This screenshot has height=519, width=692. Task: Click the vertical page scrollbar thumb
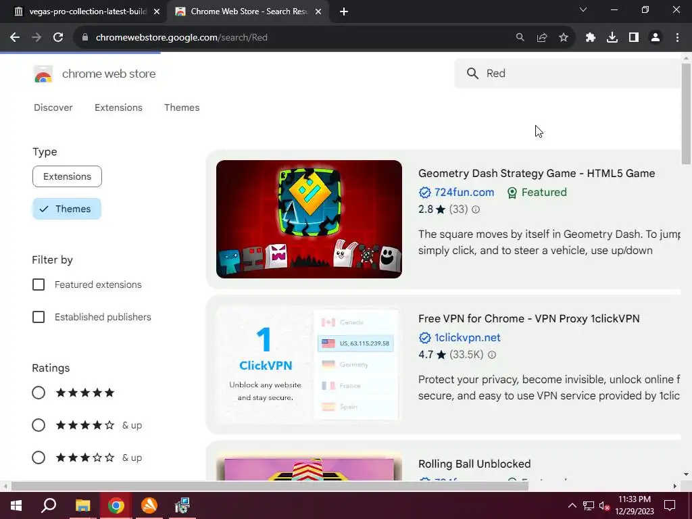pyautogui.click(x=686, y=114)
